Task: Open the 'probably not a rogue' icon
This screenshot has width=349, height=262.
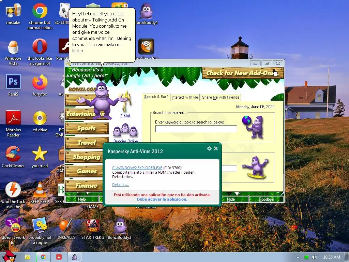Action: tap(40, 225)
